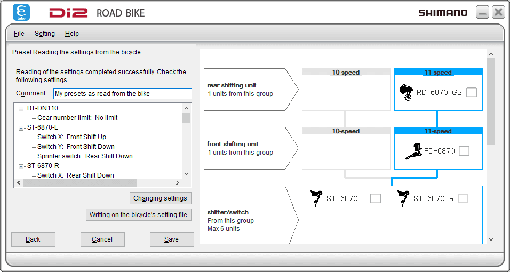The width and height of the screenshot is (510, 272).
Task: Collapse the ST-6870-R tree node
Action: 21,166
